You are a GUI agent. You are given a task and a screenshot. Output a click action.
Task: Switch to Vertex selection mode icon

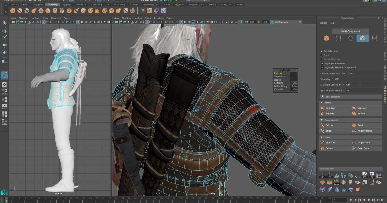338,38
